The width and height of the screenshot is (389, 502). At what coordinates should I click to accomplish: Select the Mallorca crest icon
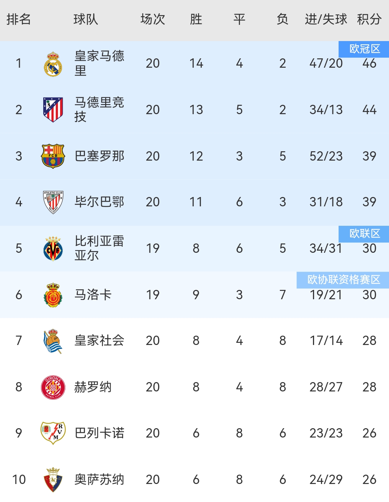pyautogui.click(x=53, y=295)
